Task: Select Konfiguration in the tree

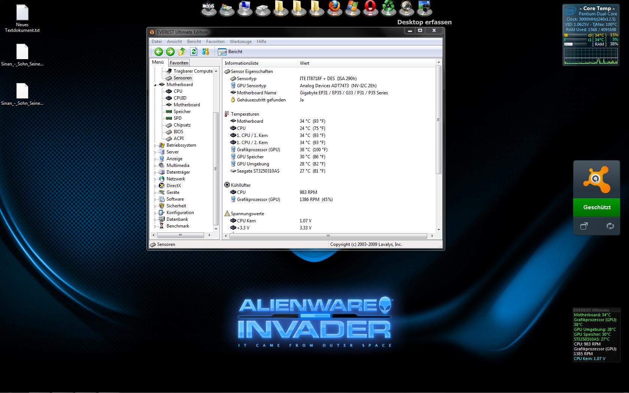Action: click(180, 213)
